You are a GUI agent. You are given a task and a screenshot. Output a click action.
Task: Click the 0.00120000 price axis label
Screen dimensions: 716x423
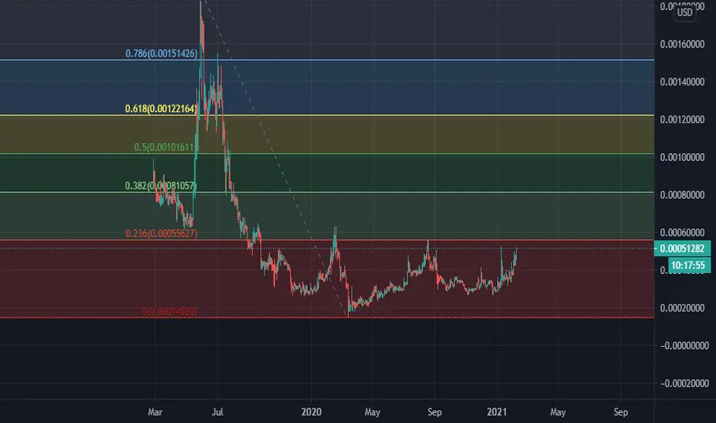pyautogui.click(x=682, y=119)
